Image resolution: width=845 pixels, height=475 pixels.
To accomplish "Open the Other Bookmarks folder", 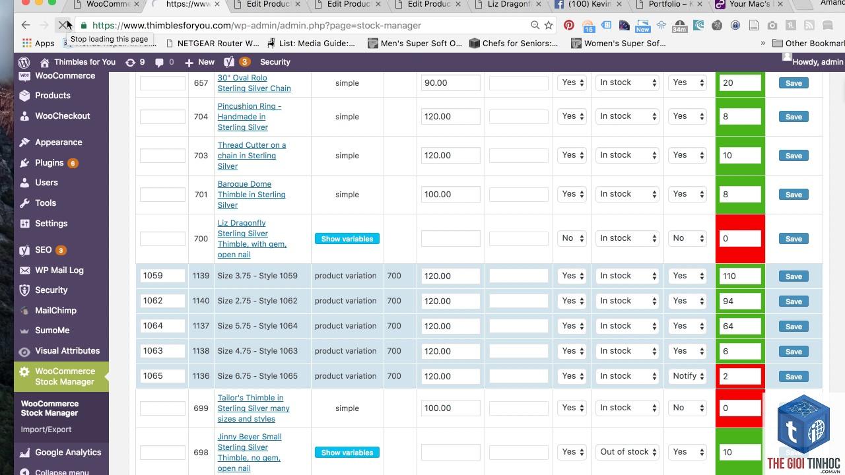I will [808, 44].
